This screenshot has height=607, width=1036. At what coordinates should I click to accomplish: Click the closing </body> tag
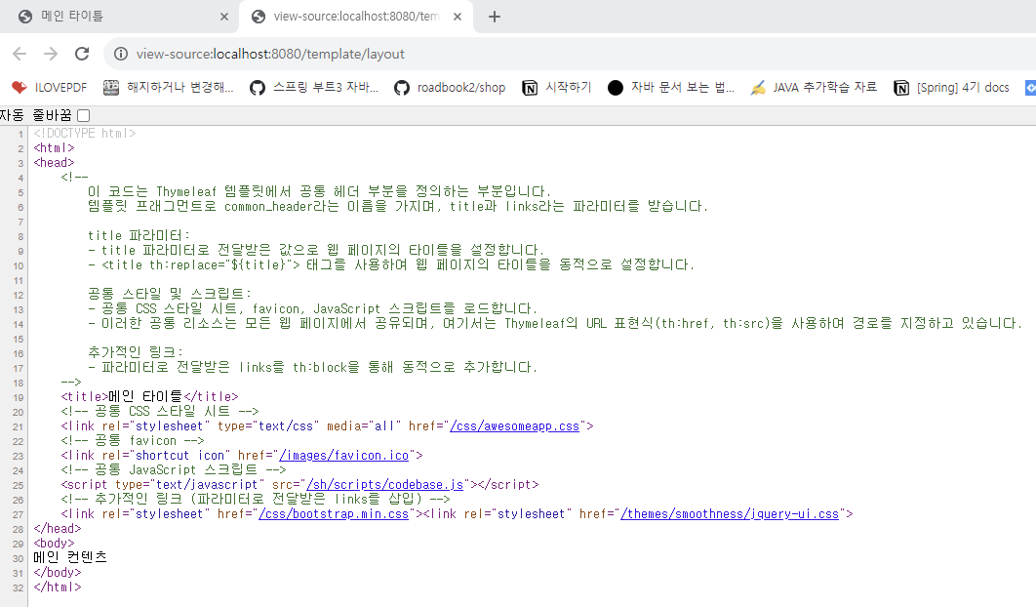(x=58, y=572)
